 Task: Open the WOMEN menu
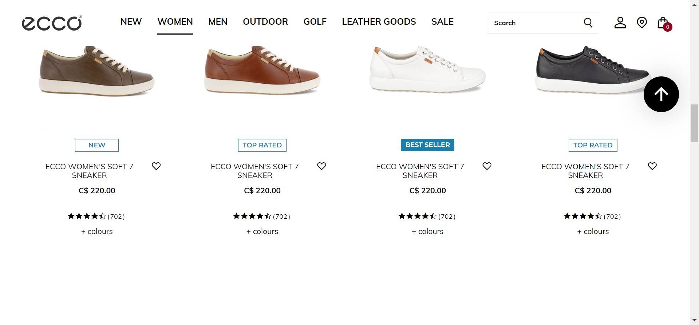(x=175, y=22)
